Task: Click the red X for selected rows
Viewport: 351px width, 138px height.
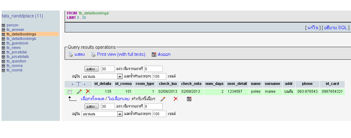Action: [176, 99]
